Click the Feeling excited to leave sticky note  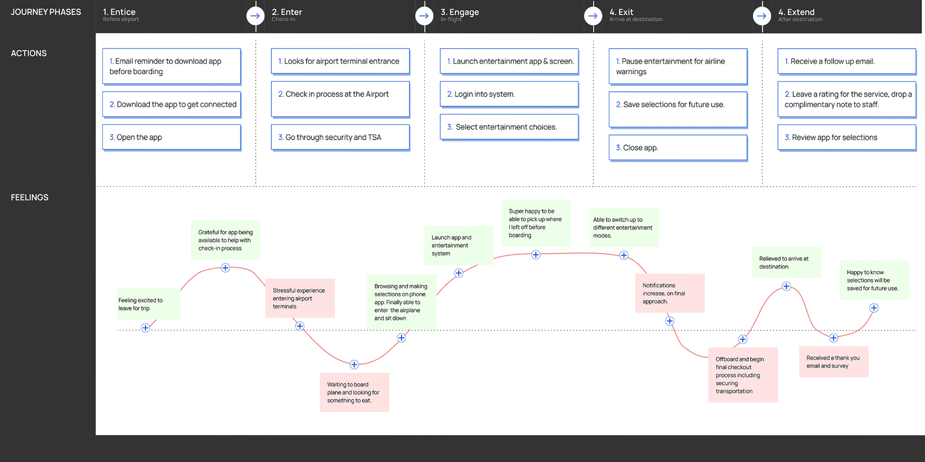point(149,304)
